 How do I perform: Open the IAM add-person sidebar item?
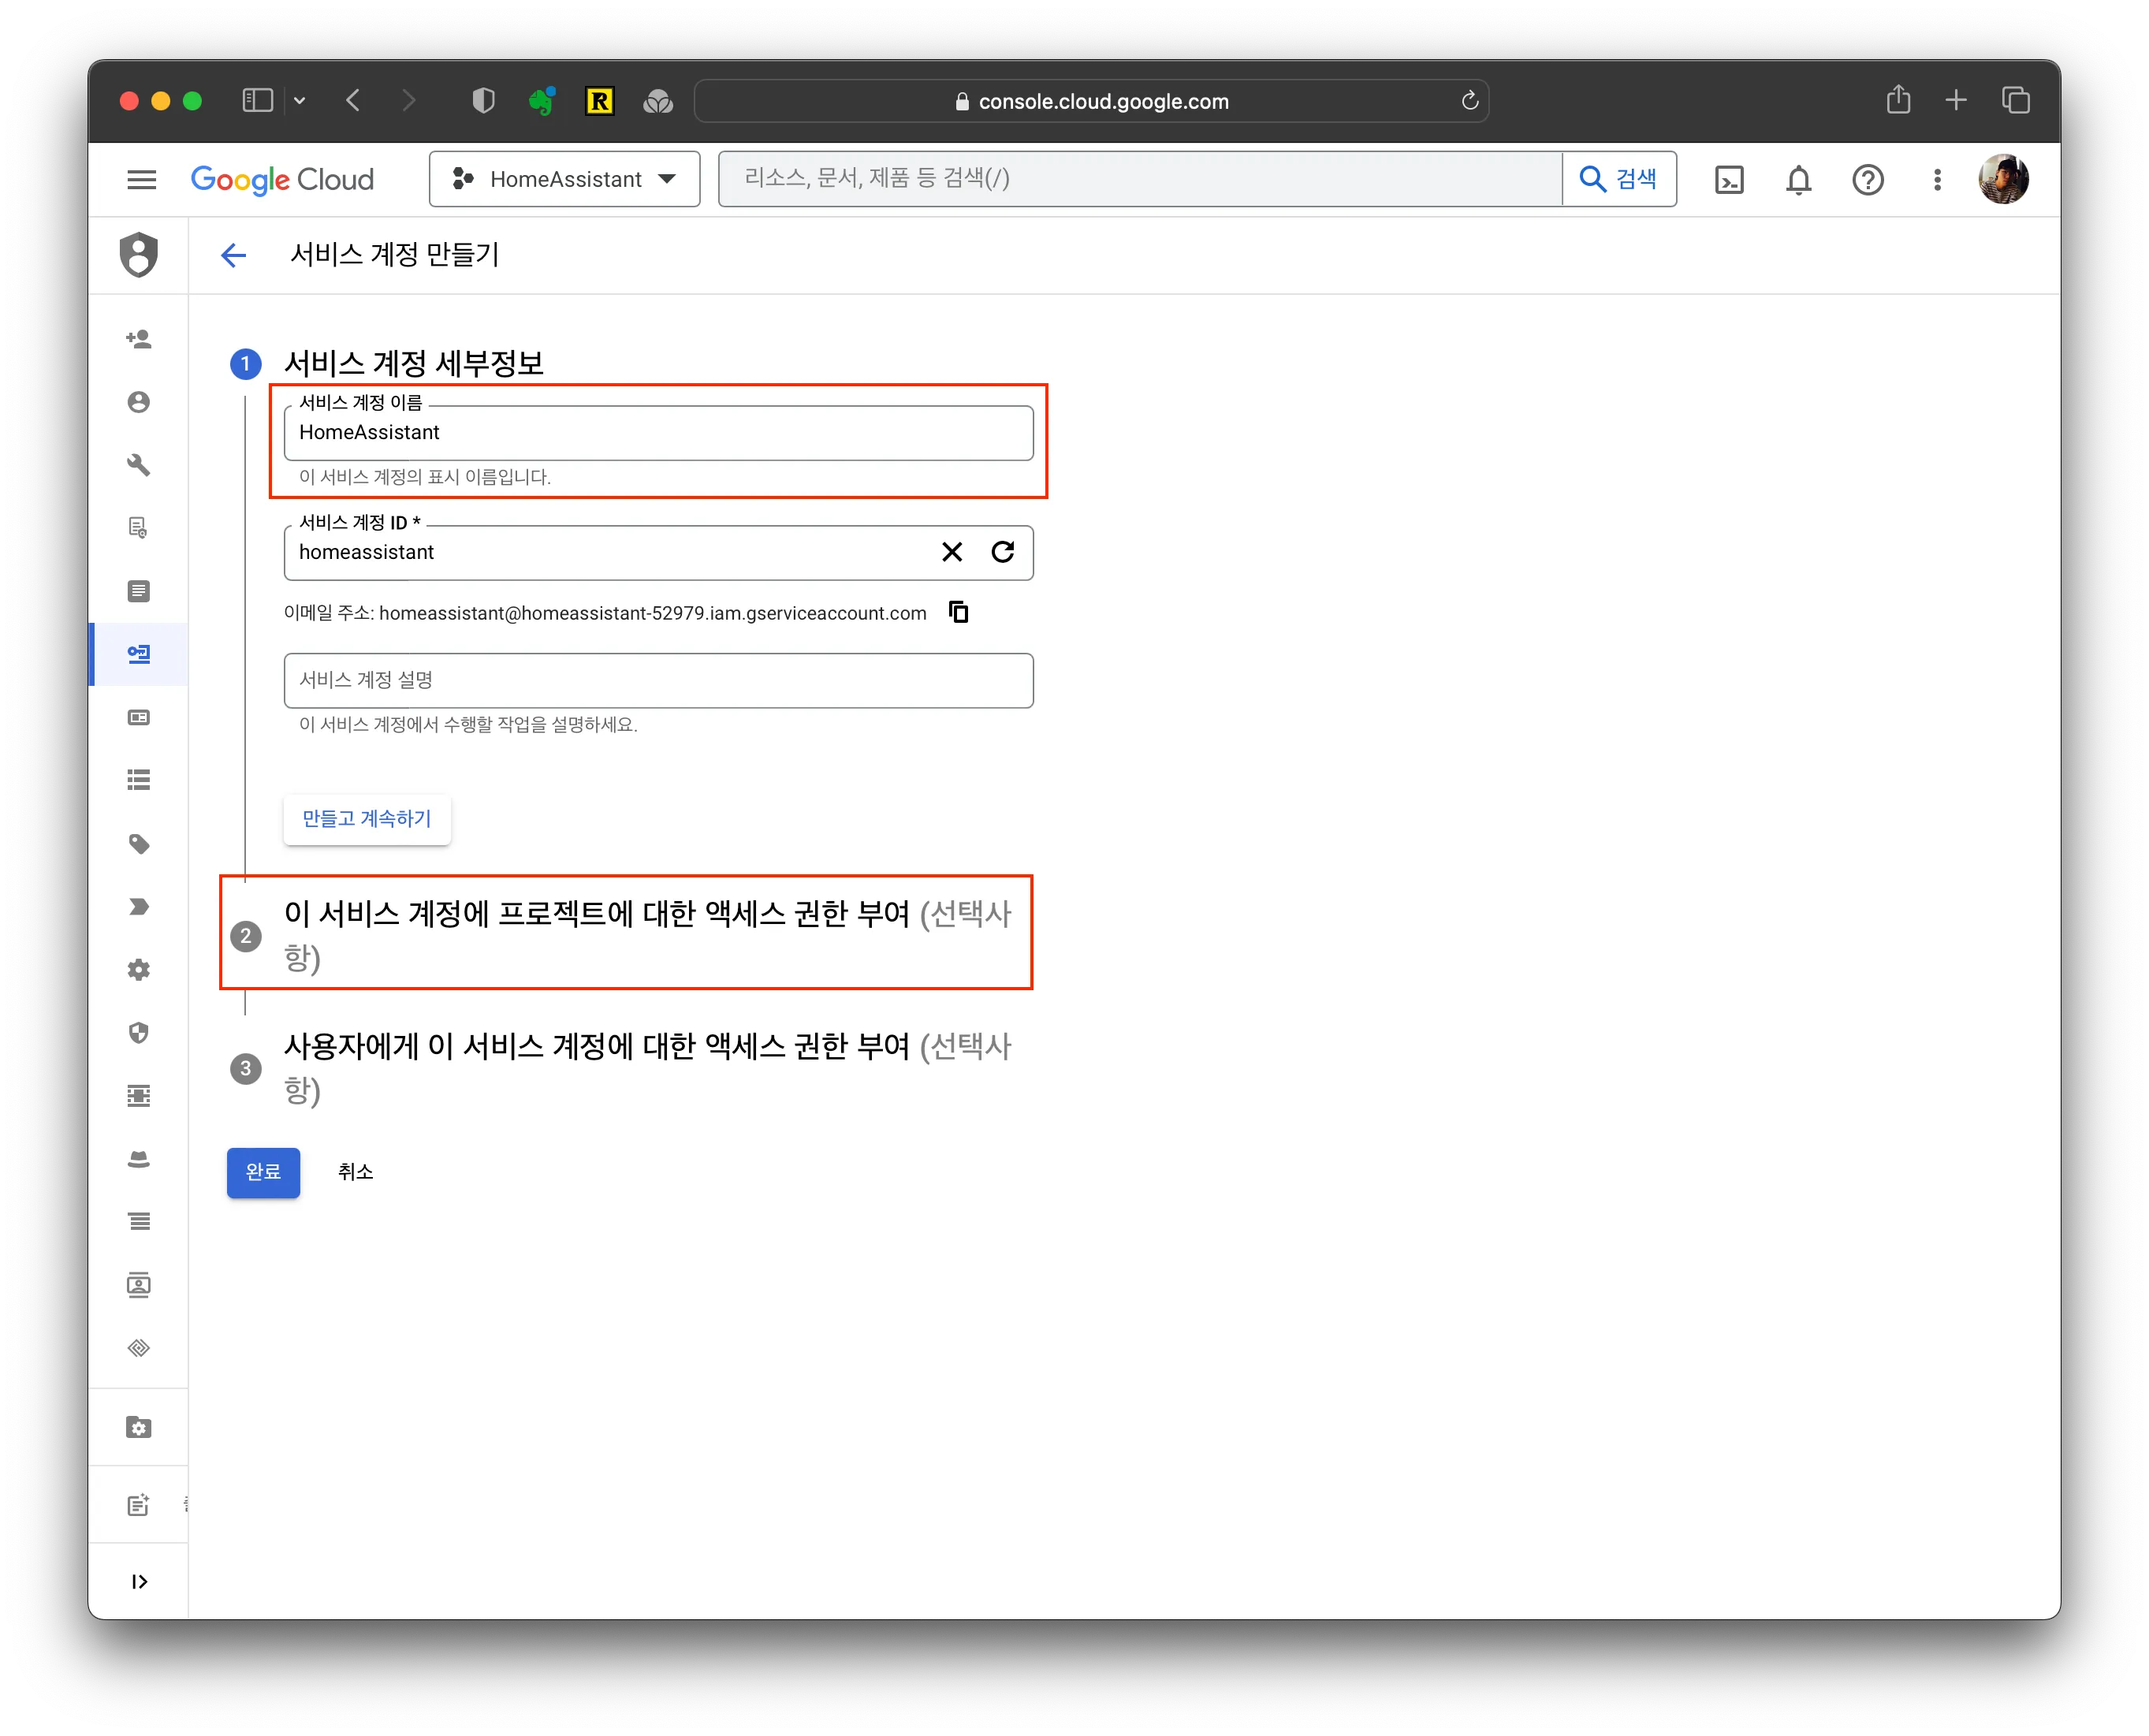pyautogui.click(x=139, y=339)
